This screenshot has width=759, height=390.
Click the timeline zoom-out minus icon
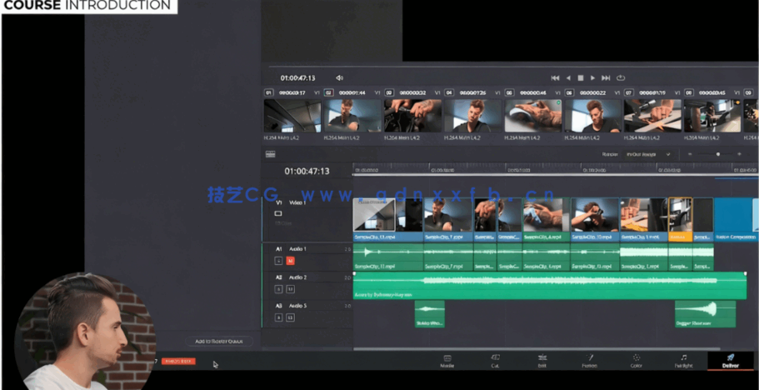click(690, 154)
